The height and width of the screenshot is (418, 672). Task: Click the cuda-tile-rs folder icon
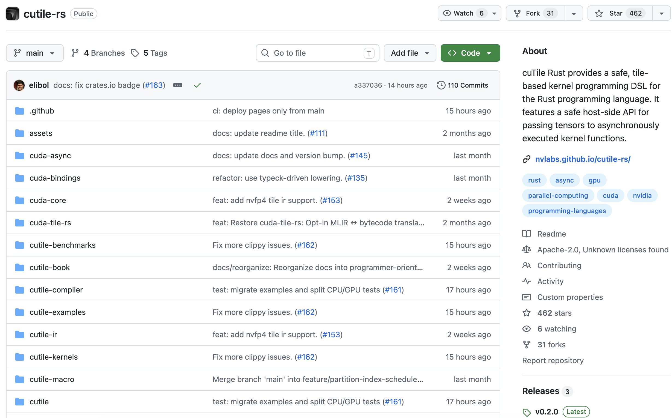20,223
